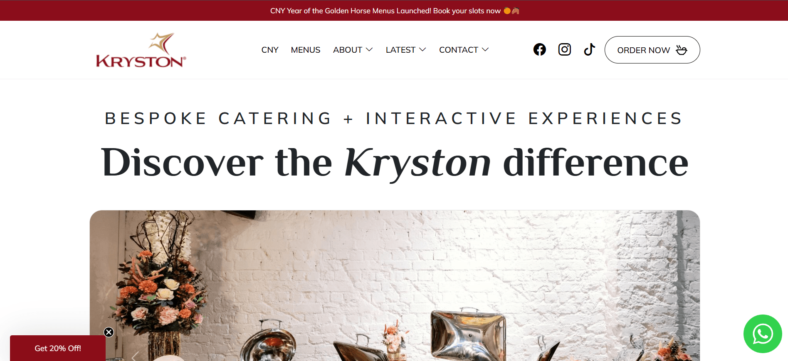Screen dimensions: 788x361
Task: Open the Facebook page icon
Action: [539, 50]
